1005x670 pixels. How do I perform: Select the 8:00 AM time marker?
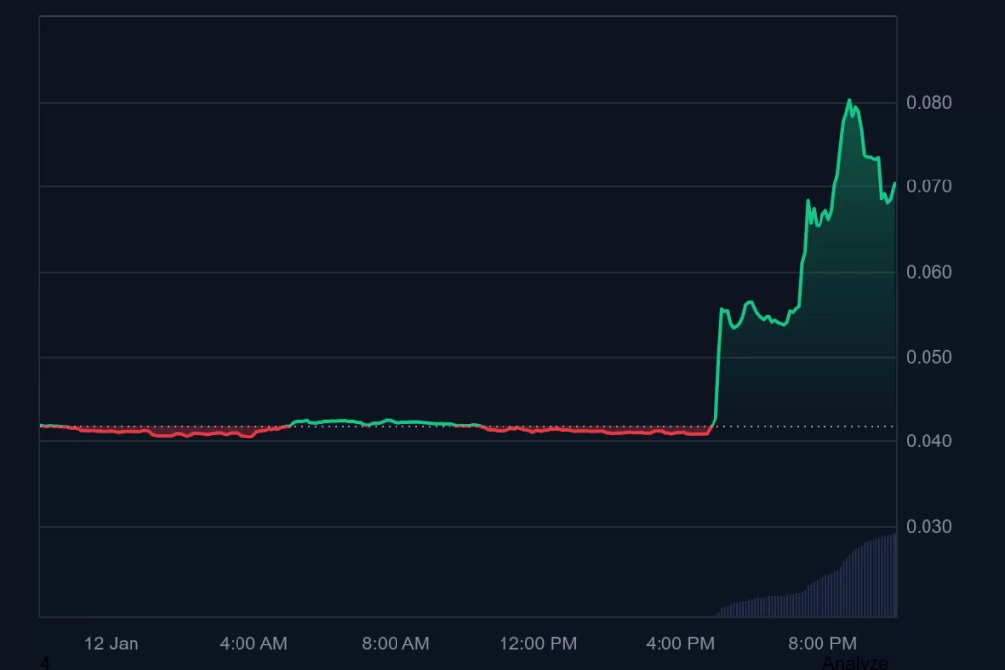pos(396,644)
